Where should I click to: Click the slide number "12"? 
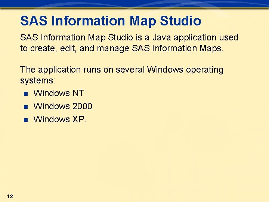click(x=10, y=196)
